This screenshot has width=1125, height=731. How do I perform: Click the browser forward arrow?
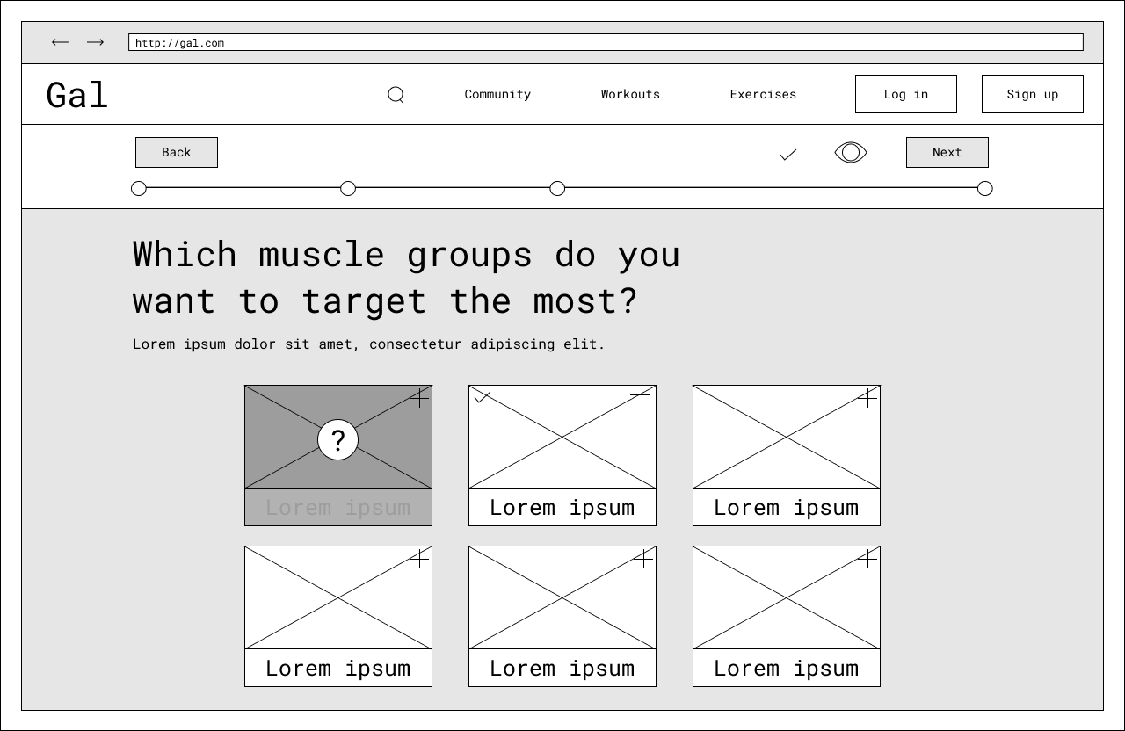click(95, 42)
